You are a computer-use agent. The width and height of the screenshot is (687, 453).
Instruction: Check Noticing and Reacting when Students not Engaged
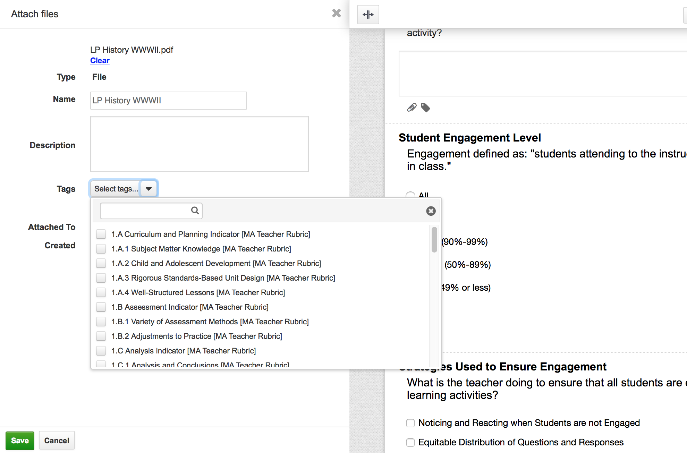[x=410, y=423]
